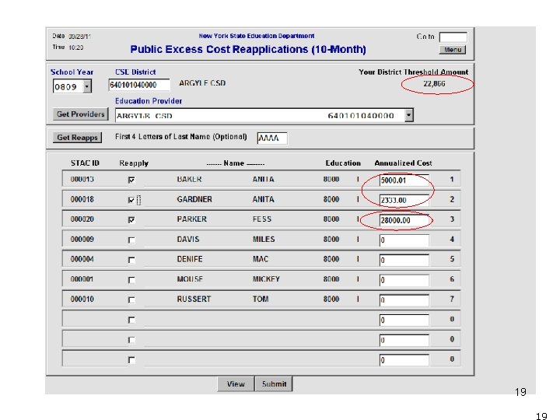Click the Menu button
Viewport: 560px width, 420px height.
(x=452, y=50)
